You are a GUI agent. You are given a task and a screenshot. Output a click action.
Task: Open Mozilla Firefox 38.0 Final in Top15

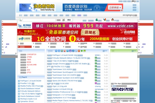tap(32, 86)
